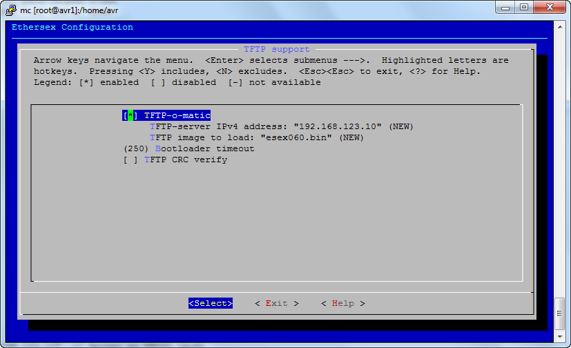
Task: Click the (250) timeout value
Action: tap(136, 148)
